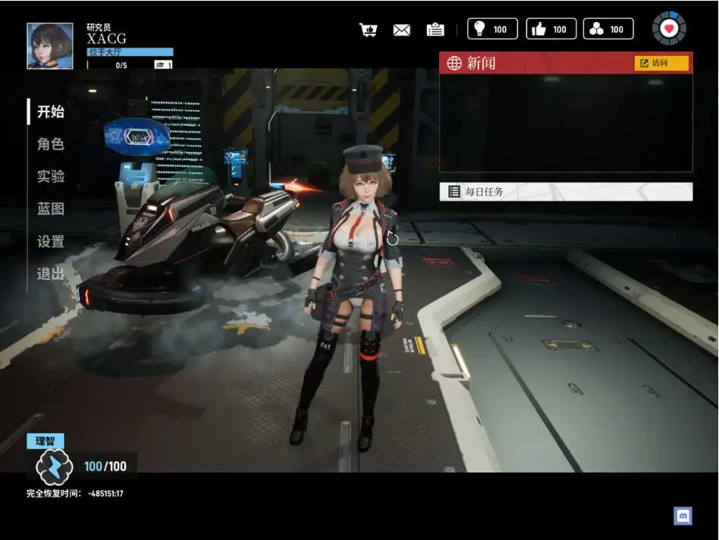Click the thumbs-up likes counter
719x540 pixels.
point(551,29)
